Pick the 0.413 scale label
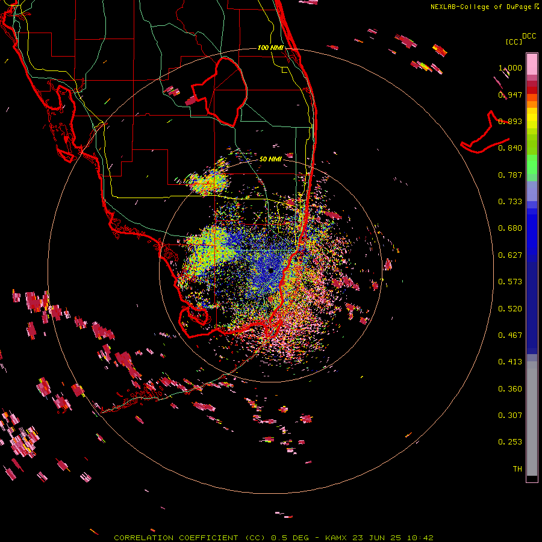 click(x=510, y=361)
